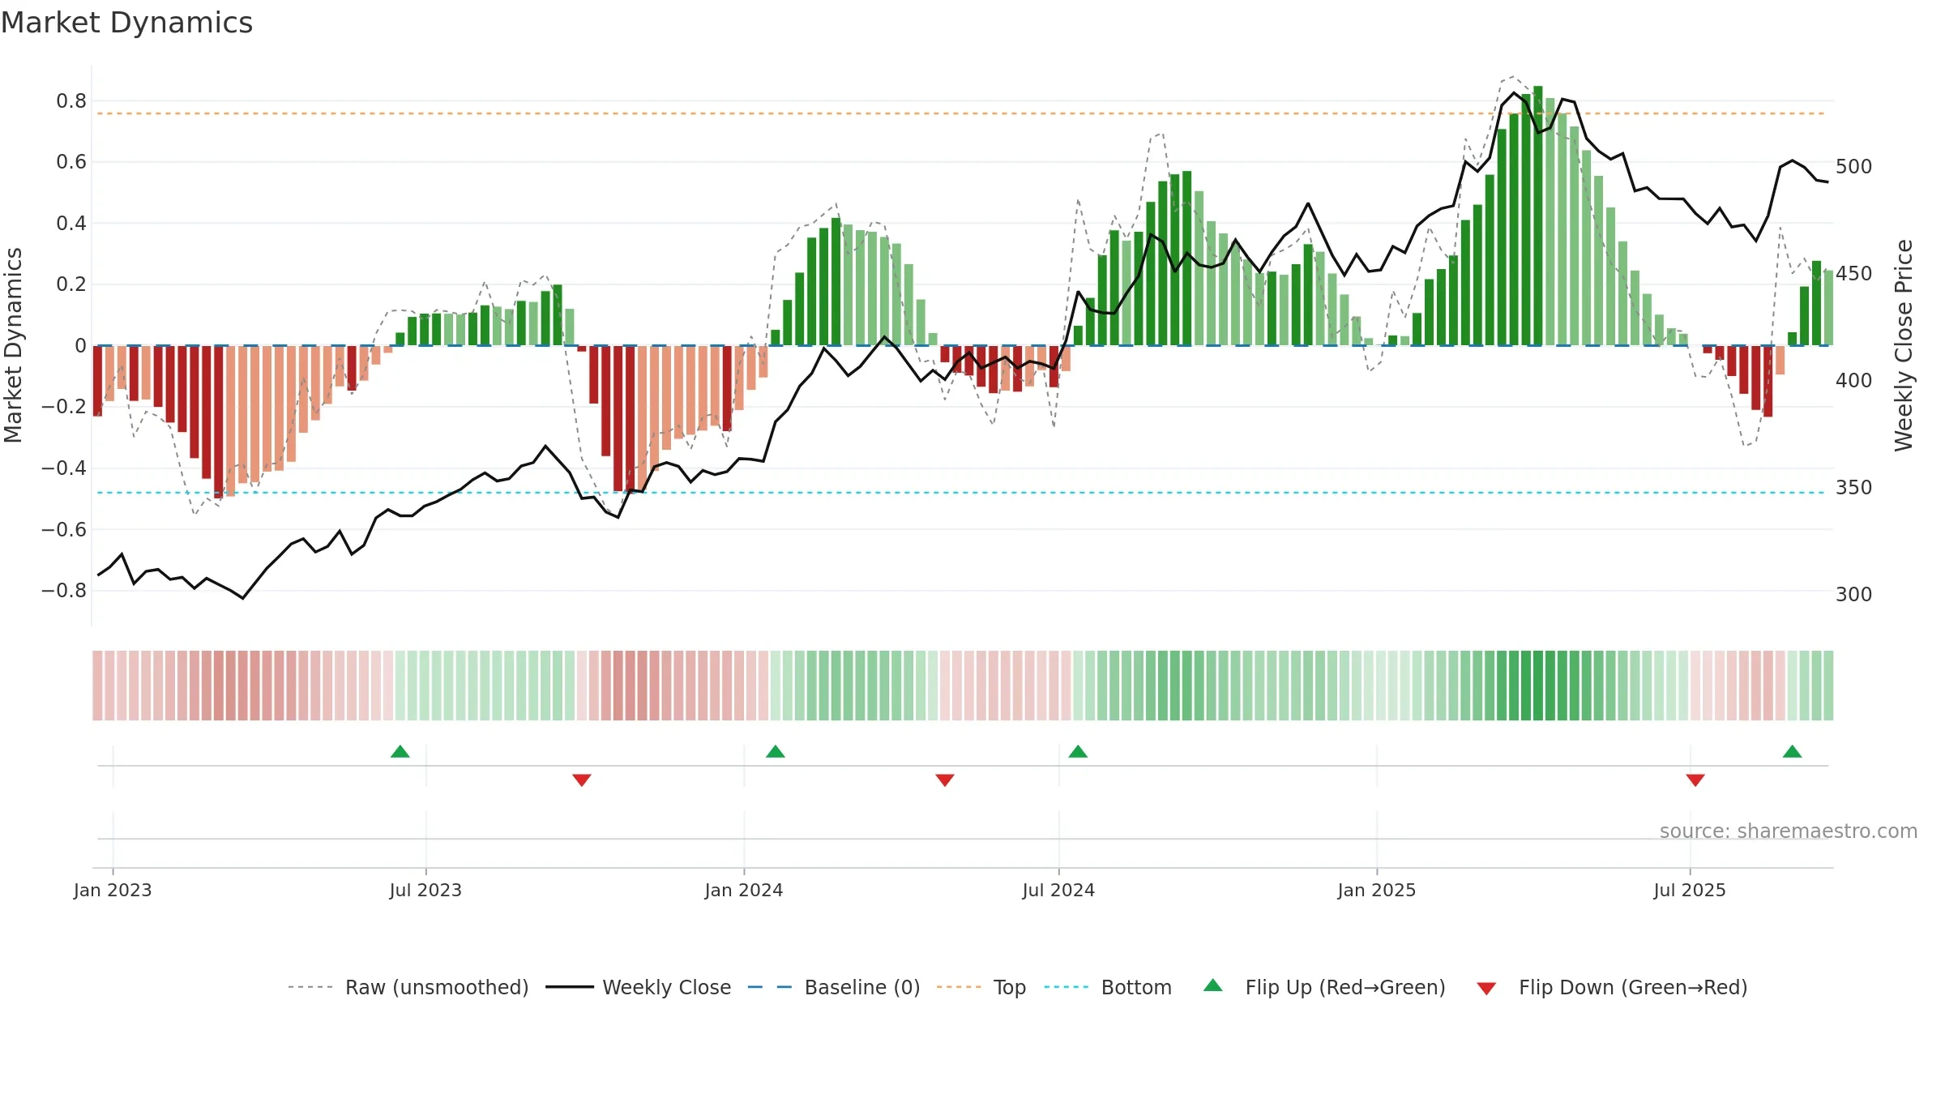Click the flip-up marker just after Jan 2024
The width and height of the screenshot is (1945, 1094).
(776, 751)
